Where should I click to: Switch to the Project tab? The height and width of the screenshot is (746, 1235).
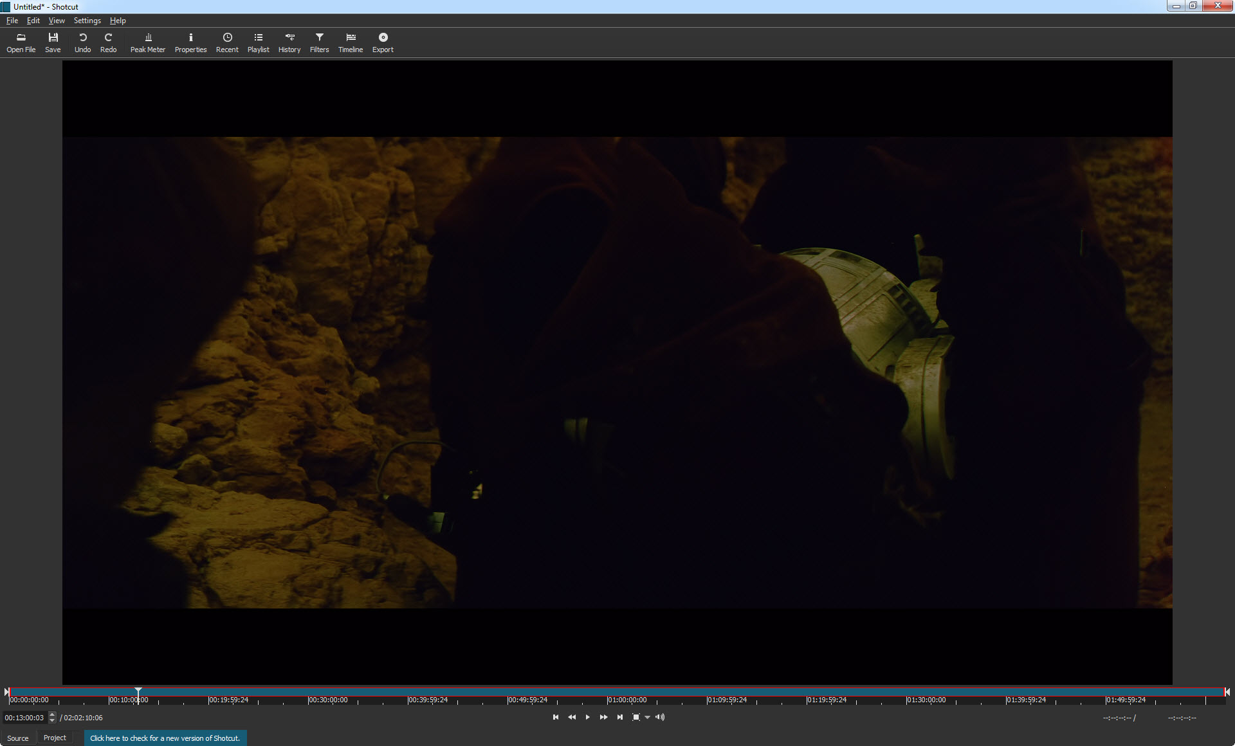point(55,738)
